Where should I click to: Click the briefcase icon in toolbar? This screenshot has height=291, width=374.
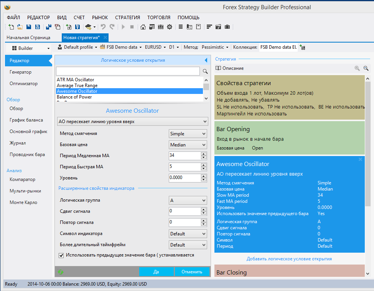click(x=227, y=27)
